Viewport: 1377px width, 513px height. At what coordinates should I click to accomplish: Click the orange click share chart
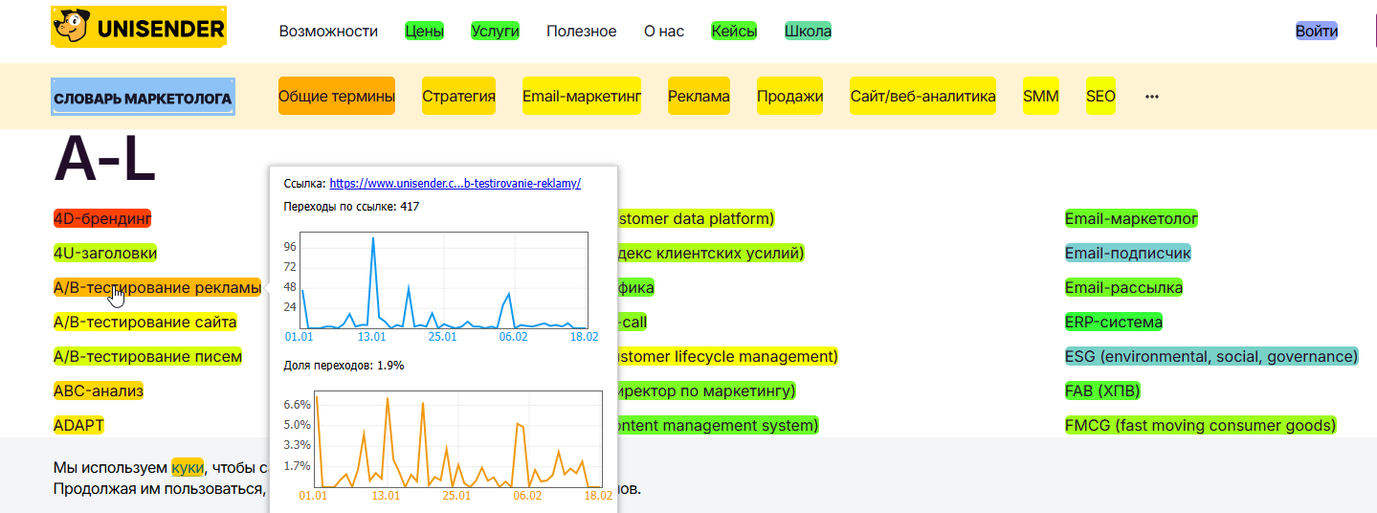457,438
